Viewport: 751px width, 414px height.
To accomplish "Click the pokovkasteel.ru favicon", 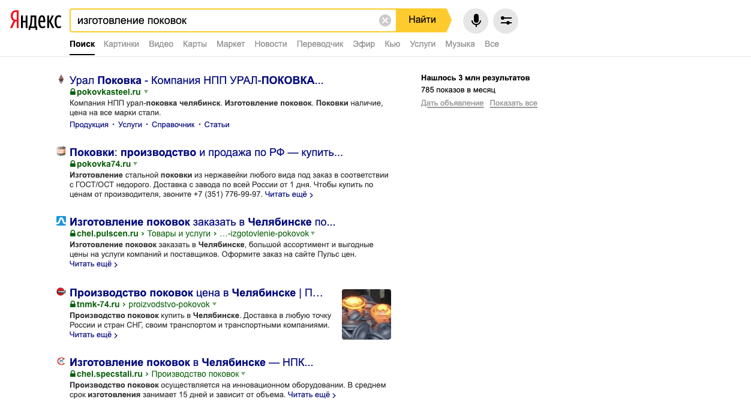I will click(61, 79).
